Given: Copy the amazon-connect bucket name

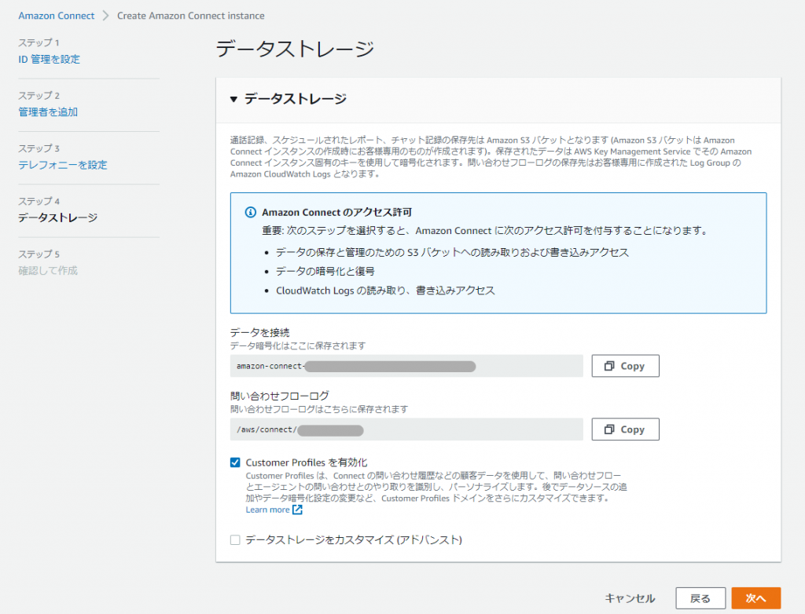Looking at the screenshot, I should pos(625,366).
